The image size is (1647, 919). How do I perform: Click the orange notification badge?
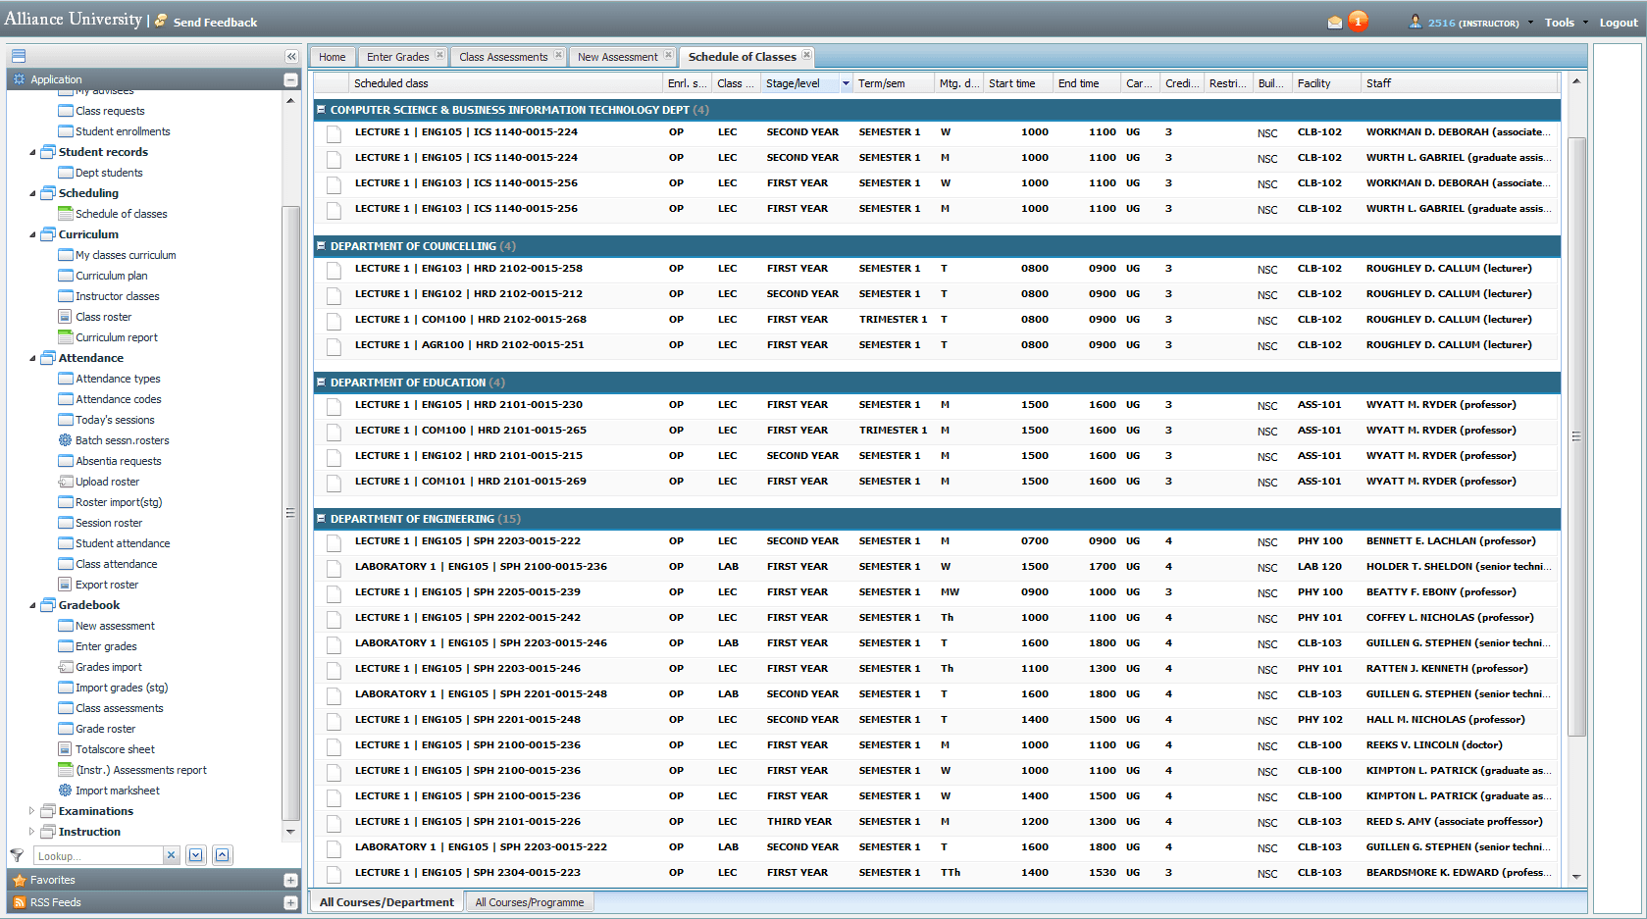coord(1358,21)
